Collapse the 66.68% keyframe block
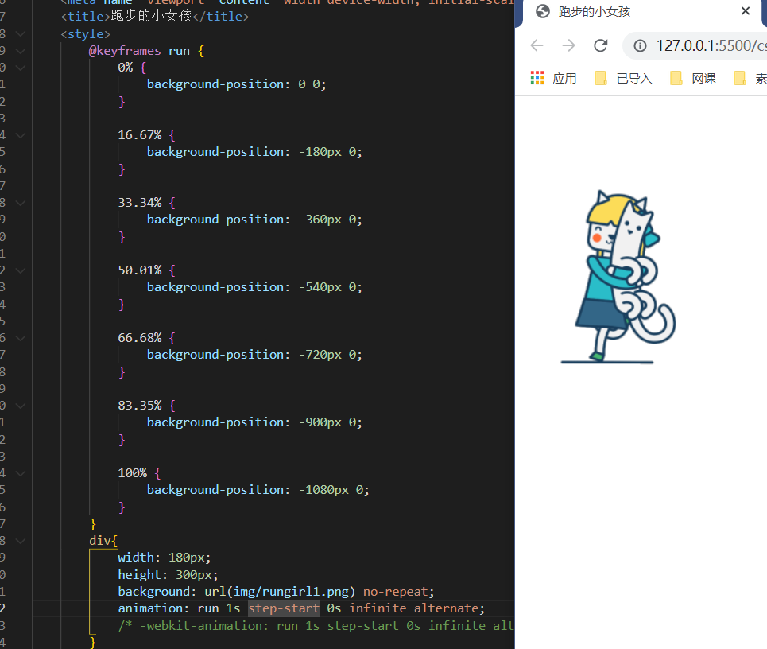The height and width of the screenshot is (649, 767). tap(21, 338)
